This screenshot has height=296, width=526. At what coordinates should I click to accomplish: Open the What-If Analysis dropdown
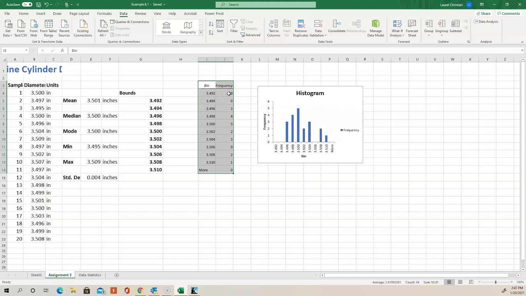pyautogui.click(x=397, y=28)
